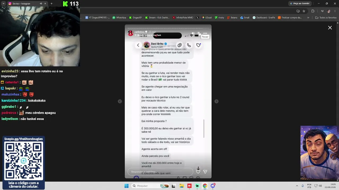
Task: Go to the previous story arrow
Action: 120,101
